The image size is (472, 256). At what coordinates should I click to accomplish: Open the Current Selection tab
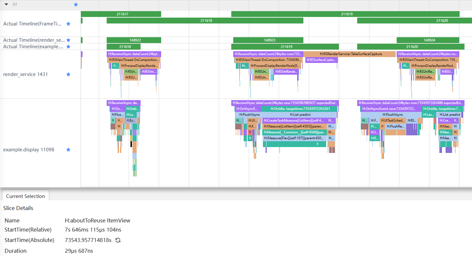[x=25, y=196]
